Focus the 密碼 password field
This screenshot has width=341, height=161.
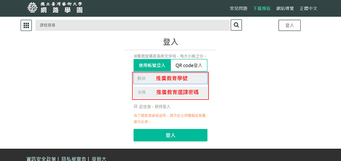click(170, 92)
